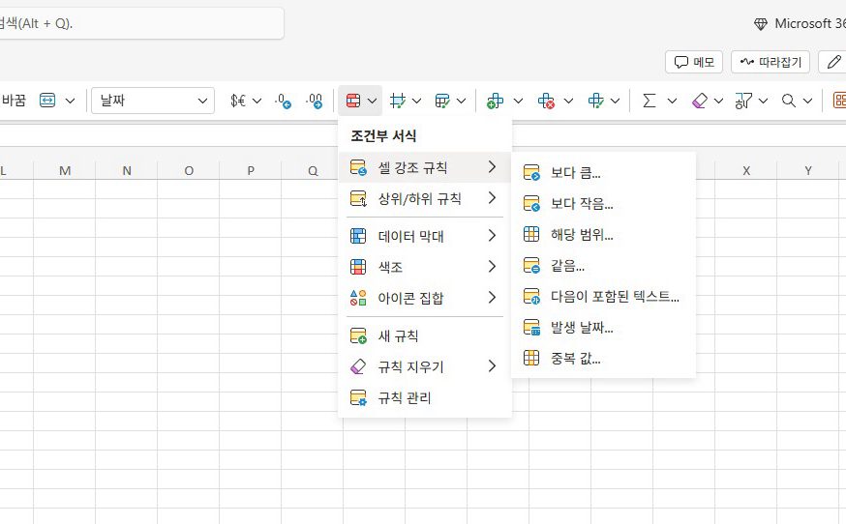This screenshot has width=846, height=524.
Task: Click the accounting currency format icon
Action: click(238, 101)
